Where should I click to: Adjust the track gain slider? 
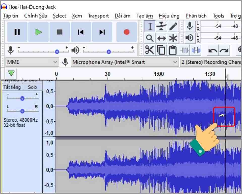tap(22, 99)
